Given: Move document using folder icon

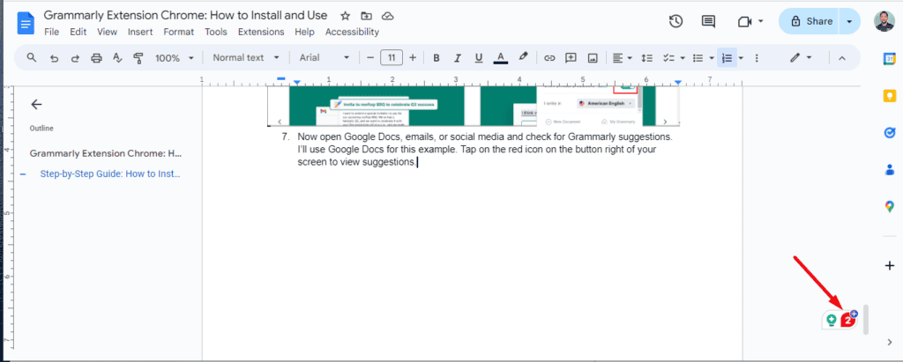Looking at the screenshot, I should tap(366, 16).
